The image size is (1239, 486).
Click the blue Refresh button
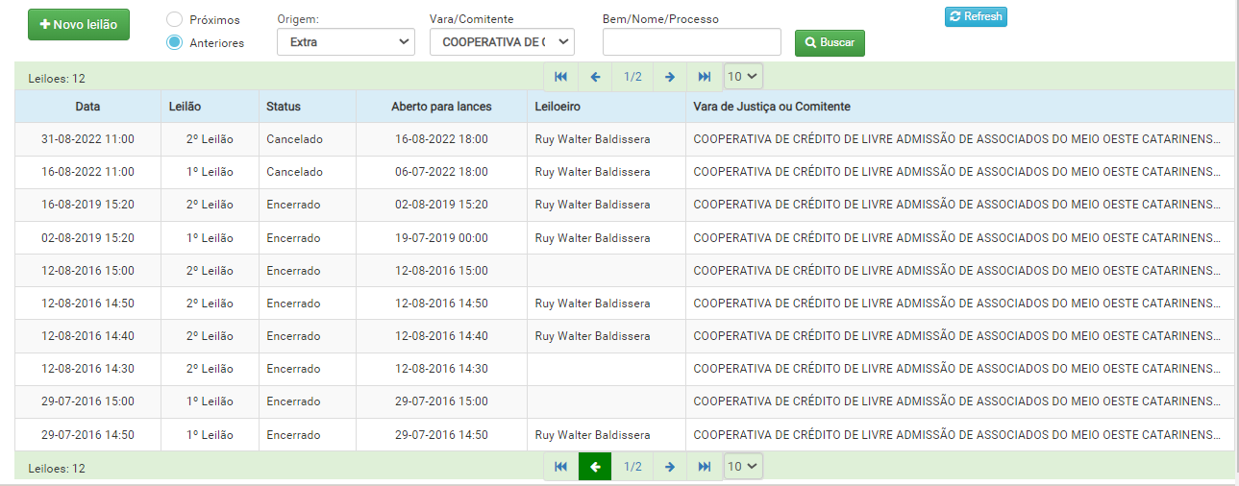(x=976, y=16)
